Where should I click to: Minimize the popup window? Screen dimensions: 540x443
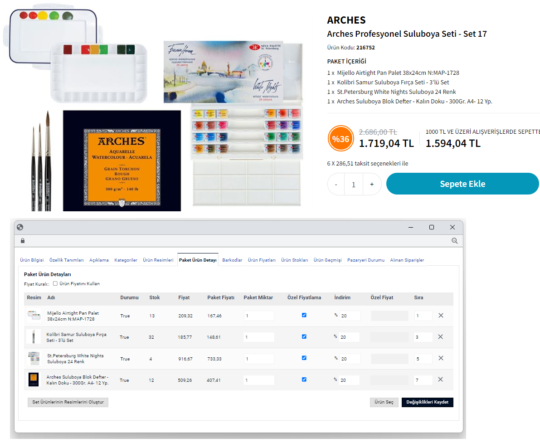pyautogui.click(x=411, y=227)
